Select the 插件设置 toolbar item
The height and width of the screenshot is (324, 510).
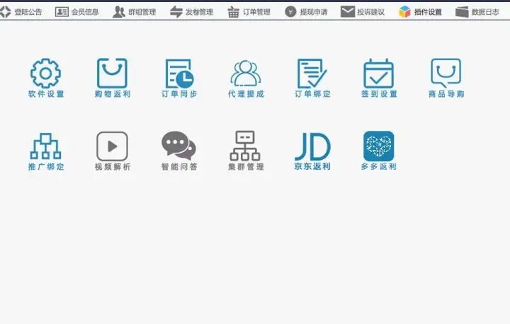pyautogui.click(x=420, y=12)
